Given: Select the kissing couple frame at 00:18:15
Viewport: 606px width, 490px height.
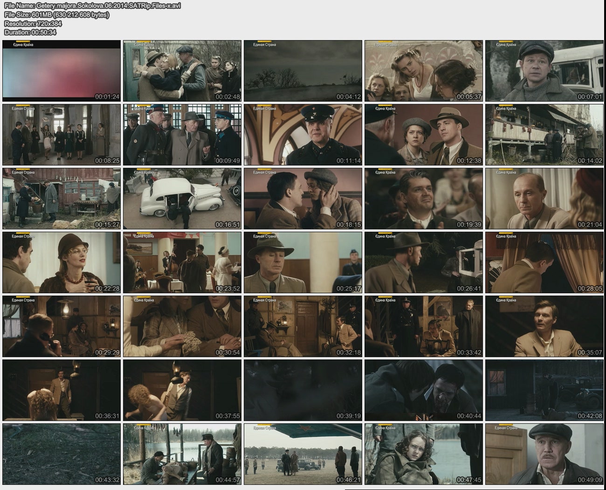Looking at the screenshot, I should [x=303, y=199].
